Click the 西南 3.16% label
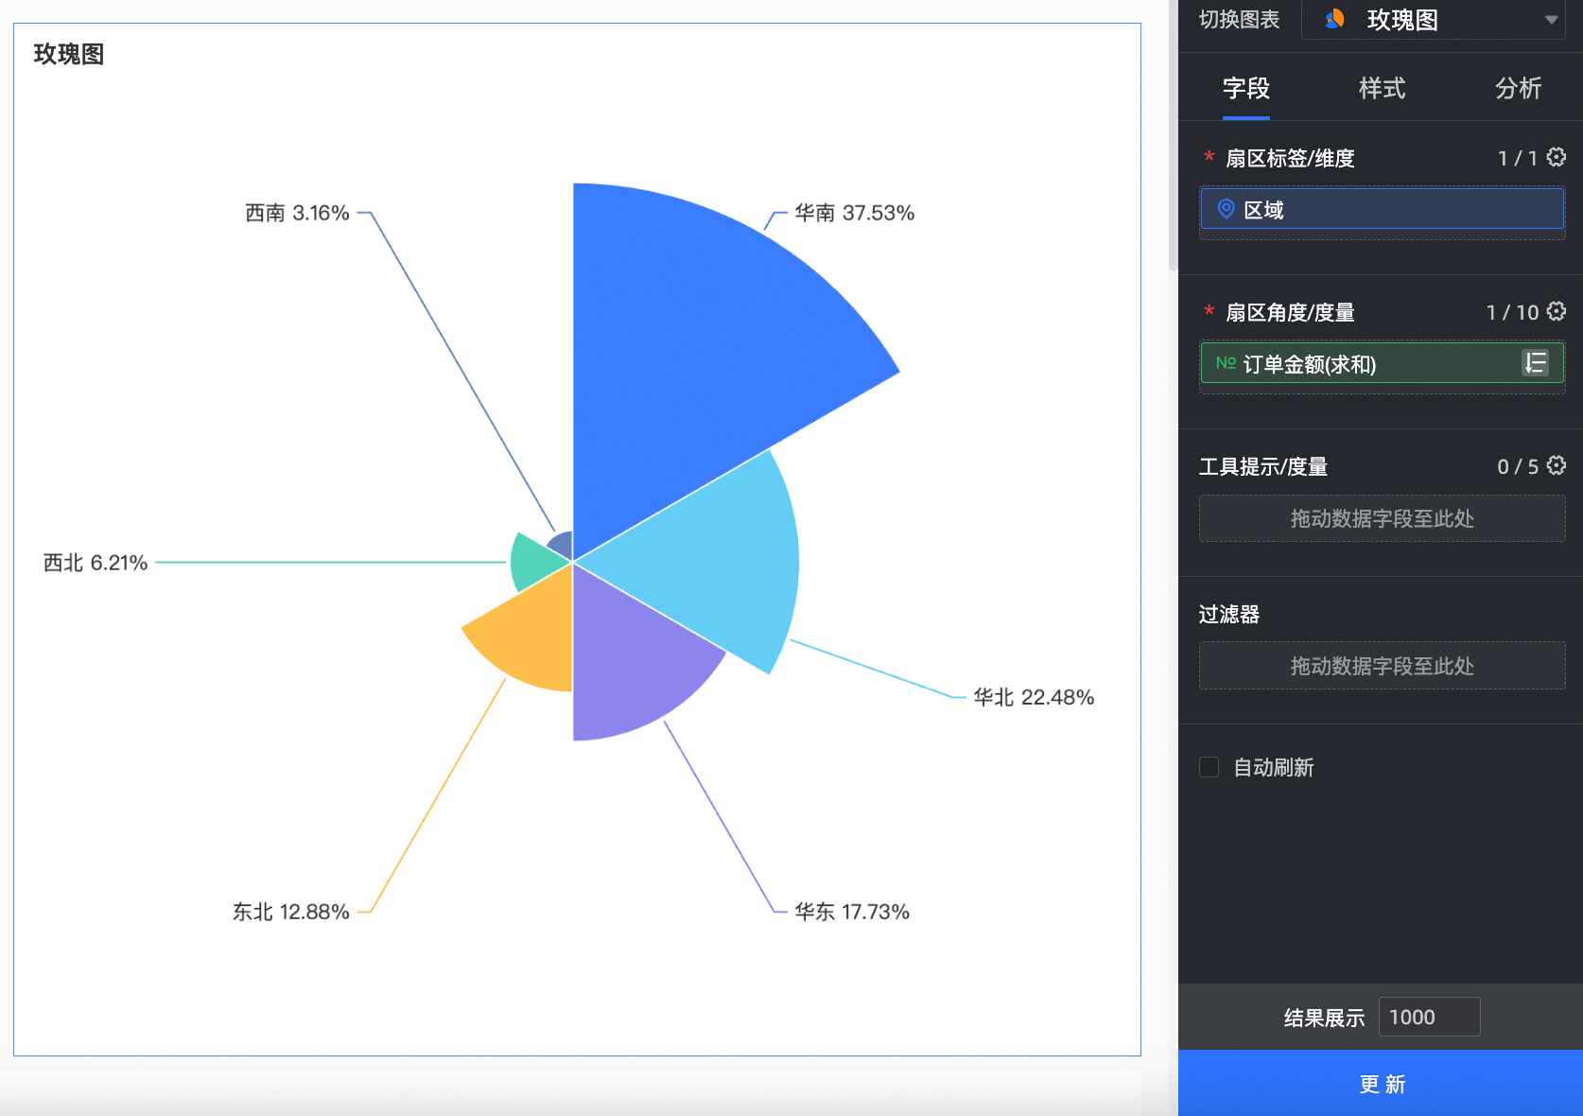1583x1116 pixels. [x=297, y=213]
